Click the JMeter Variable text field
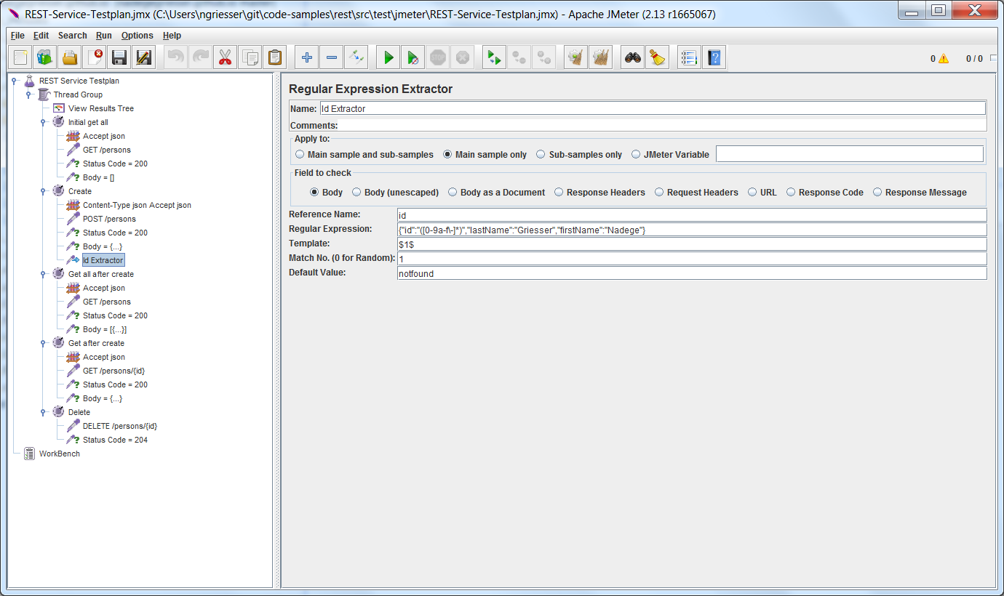The image size is (1004, 596). click(x=850, y=154)
